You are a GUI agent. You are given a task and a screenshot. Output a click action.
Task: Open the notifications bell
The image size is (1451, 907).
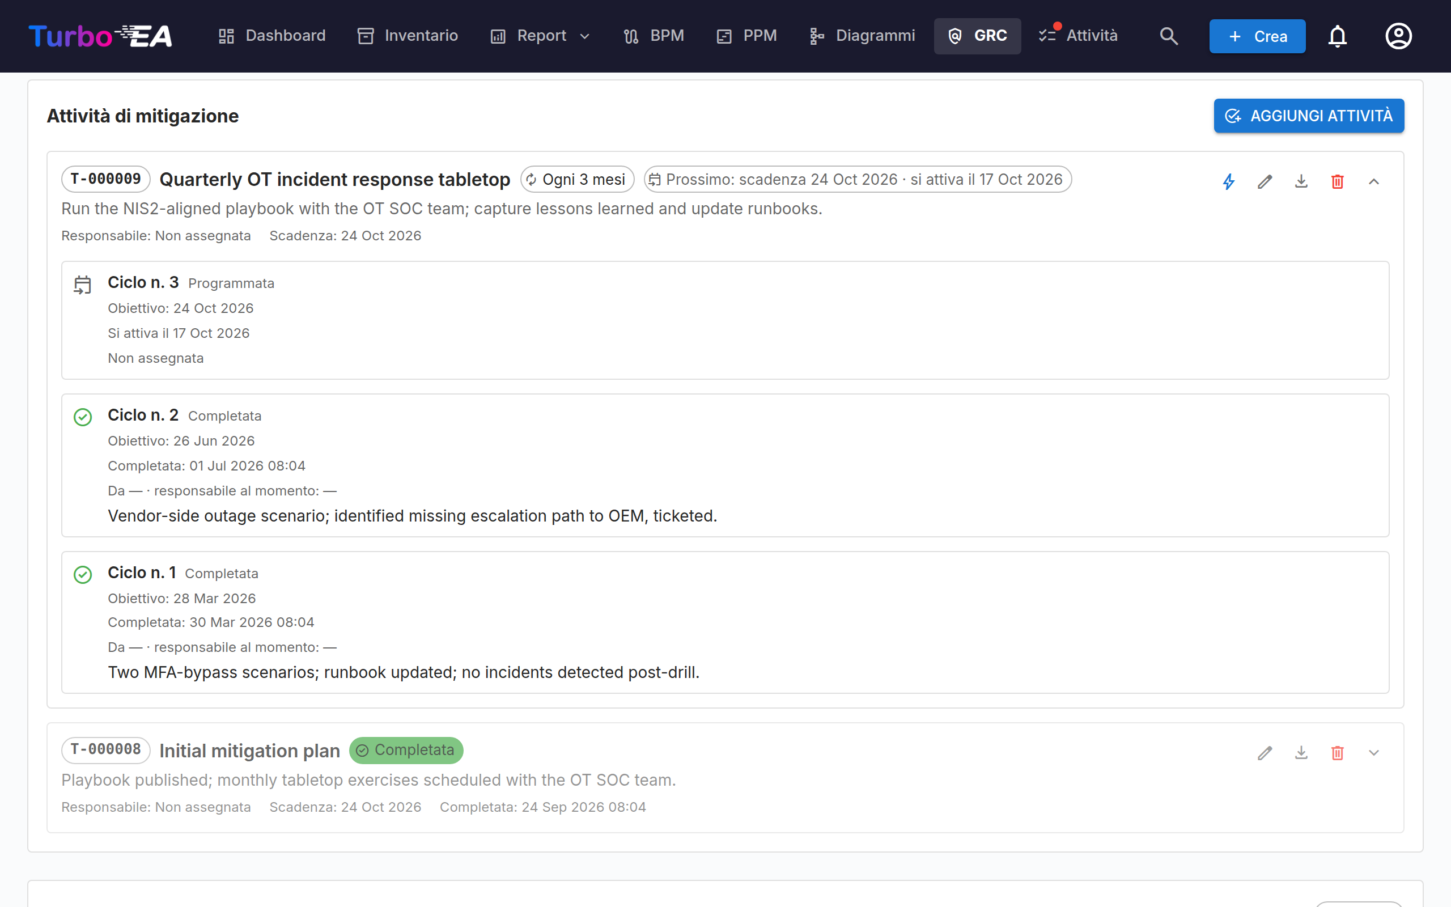[1337, 36]
